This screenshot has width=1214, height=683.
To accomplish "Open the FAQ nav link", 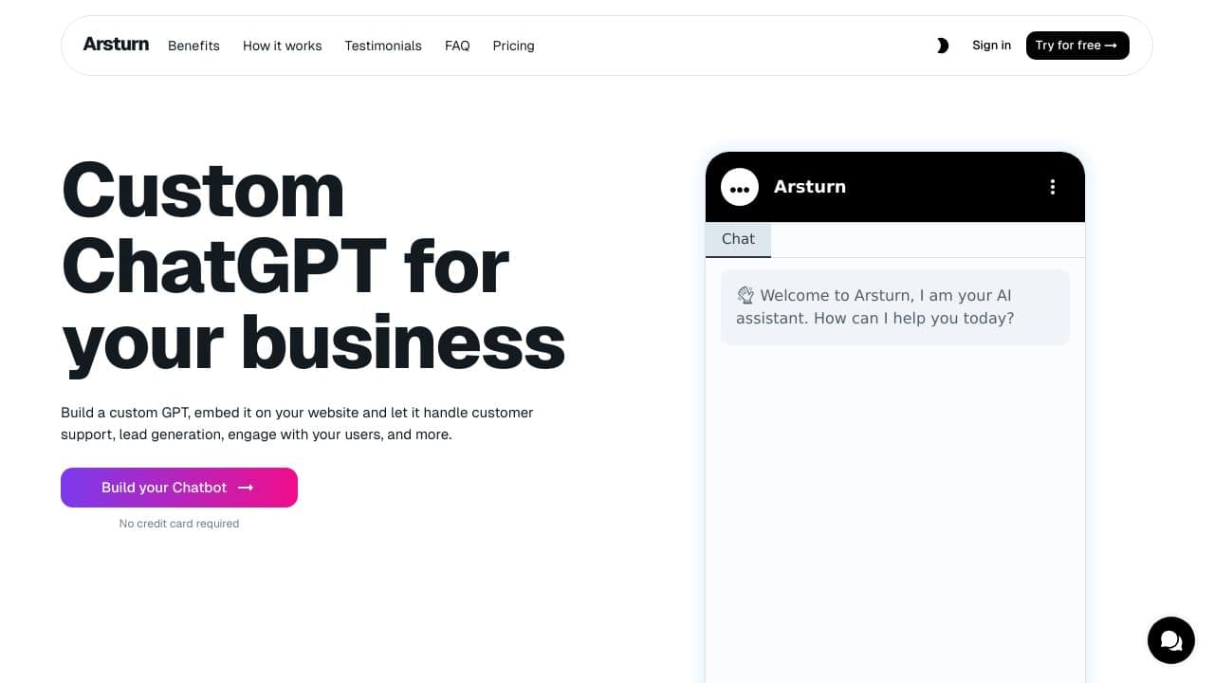I will (457, 46).
